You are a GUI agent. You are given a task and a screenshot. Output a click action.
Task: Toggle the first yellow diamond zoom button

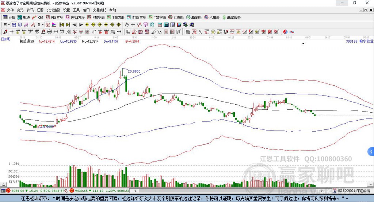click(87, 25)
